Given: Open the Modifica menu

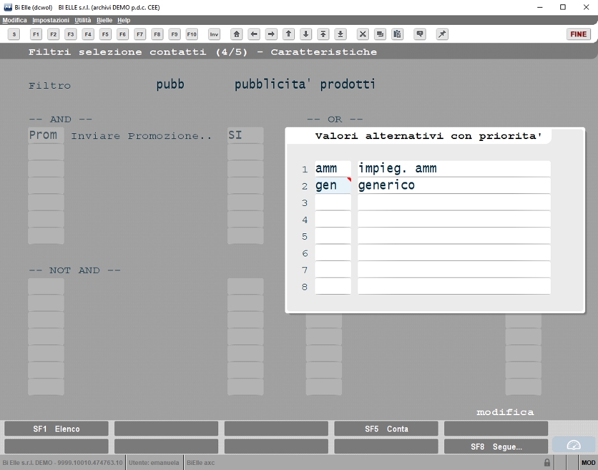Looking at the screenshot, I should pos(15,20).
